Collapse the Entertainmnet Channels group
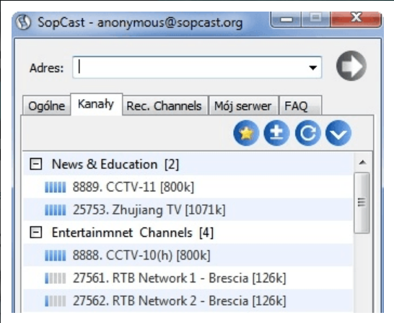 point(36,233)
